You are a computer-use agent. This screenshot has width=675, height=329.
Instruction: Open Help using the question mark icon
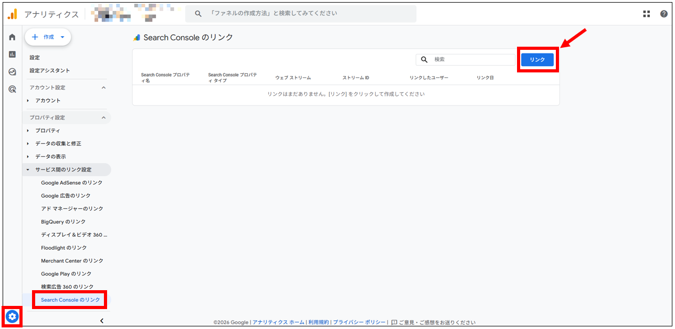click(x=663, y=14)
